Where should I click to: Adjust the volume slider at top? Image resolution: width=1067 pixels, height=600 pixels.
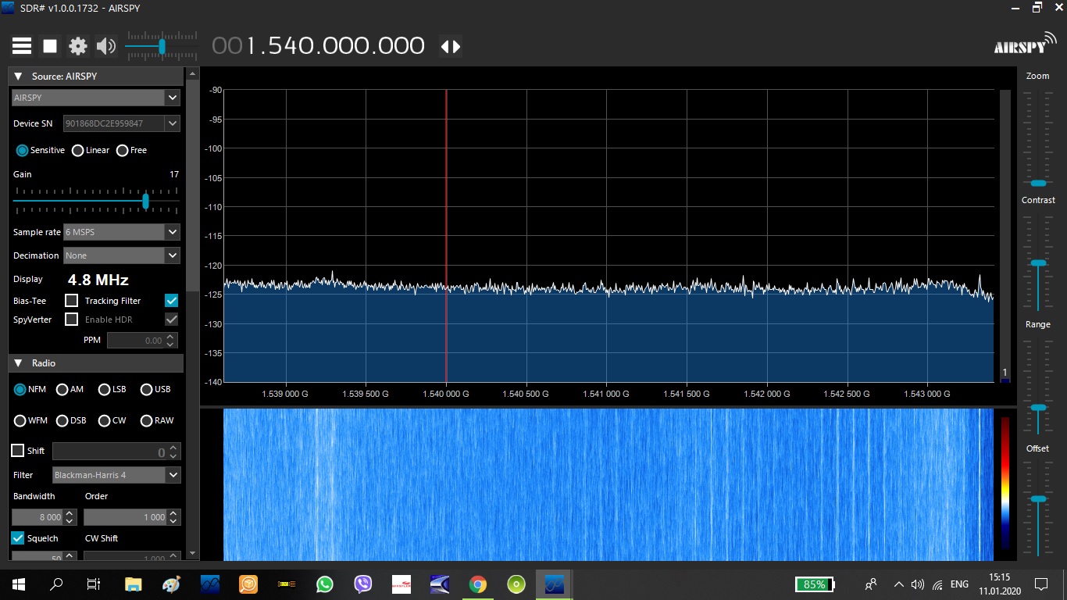(x=162, y=46)
